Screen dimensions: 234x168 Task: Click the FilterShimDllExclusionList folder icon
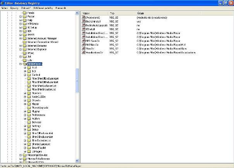(29, 78)
